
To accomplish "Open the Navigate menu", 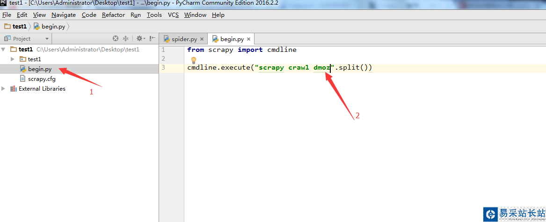I will pyautogui.click(x=64, y=14).
